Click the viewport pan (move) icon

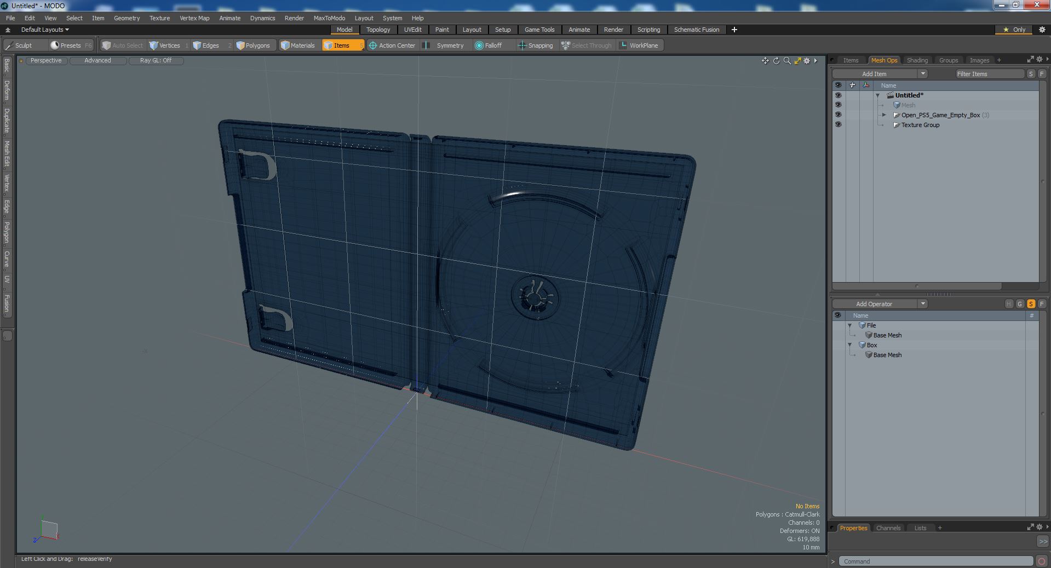coord(765,61)
